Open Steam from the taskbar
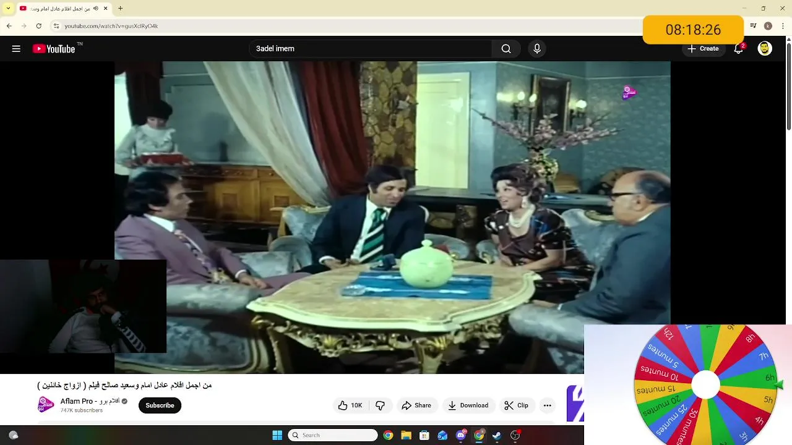This screenshot has width=792, height=445. pyautogui.click(x=497, y=435)
